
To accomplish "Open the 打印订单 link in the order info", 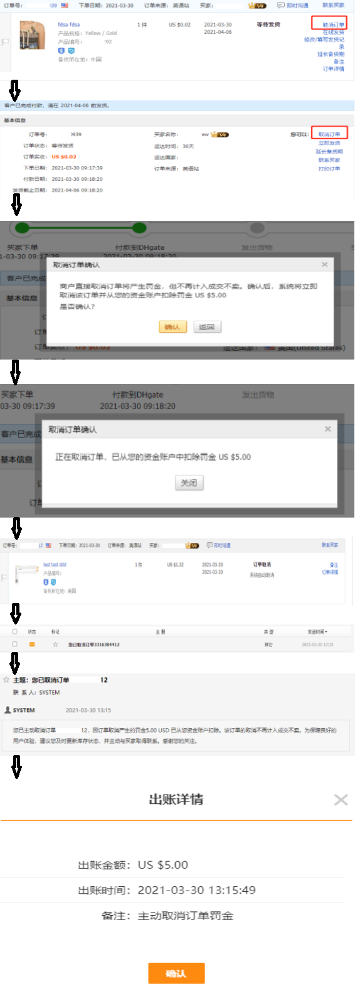I will 329,168.
